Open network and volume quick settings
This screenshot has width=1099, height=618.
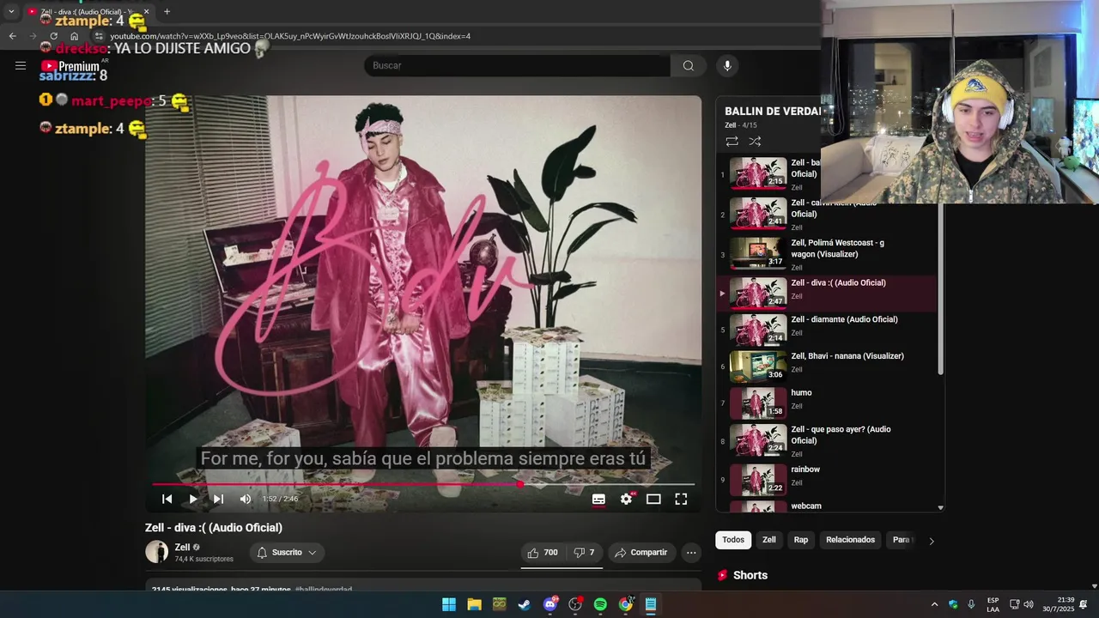click(1022, 604)
